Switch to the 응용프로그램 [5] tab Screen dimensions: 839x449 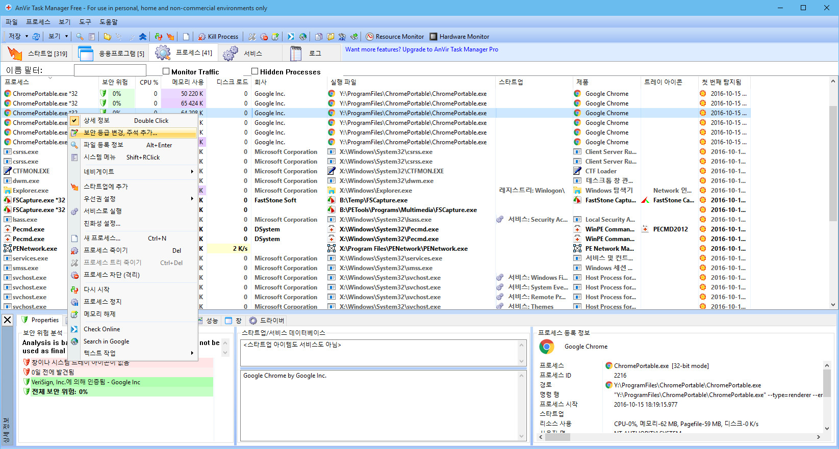coord(111,53)
